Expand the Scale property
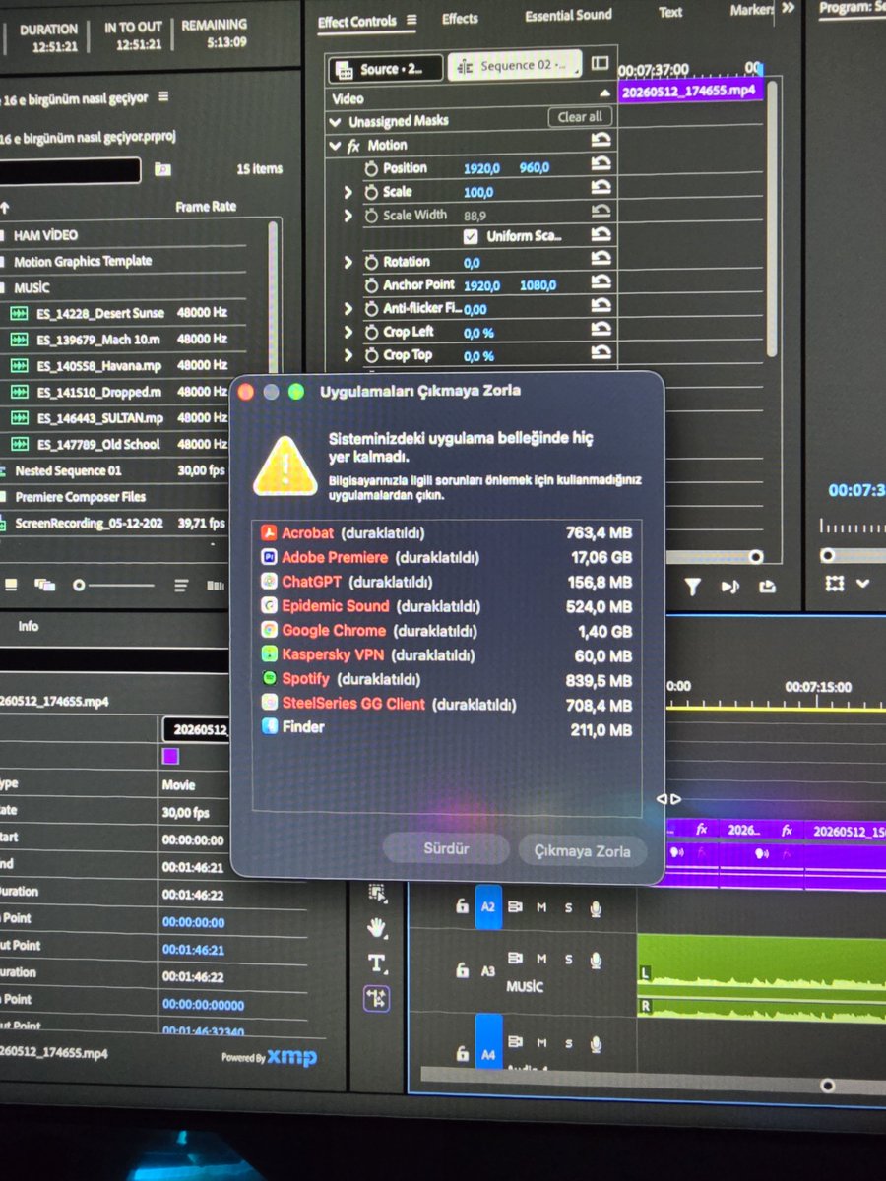886x1181 pixels. [348, 192]
